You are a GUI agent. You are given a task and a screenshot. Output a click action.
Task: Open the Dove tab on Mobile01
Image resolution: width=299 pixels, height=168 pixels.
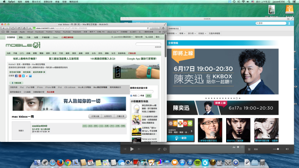[x=55, y=37]
